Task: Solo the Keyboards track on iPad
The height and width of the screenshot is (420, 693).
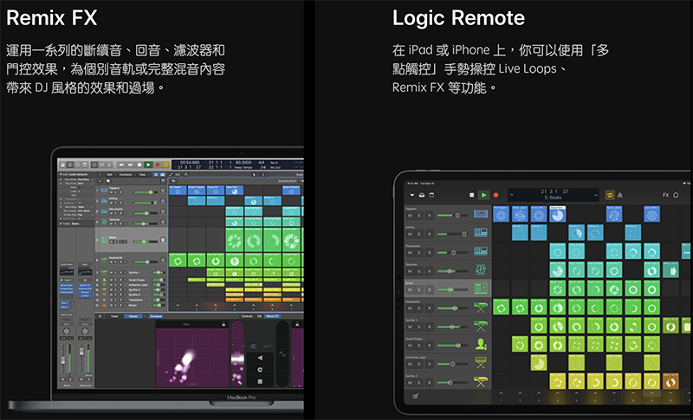Action: pyautogui.click(x=419, y=308)
